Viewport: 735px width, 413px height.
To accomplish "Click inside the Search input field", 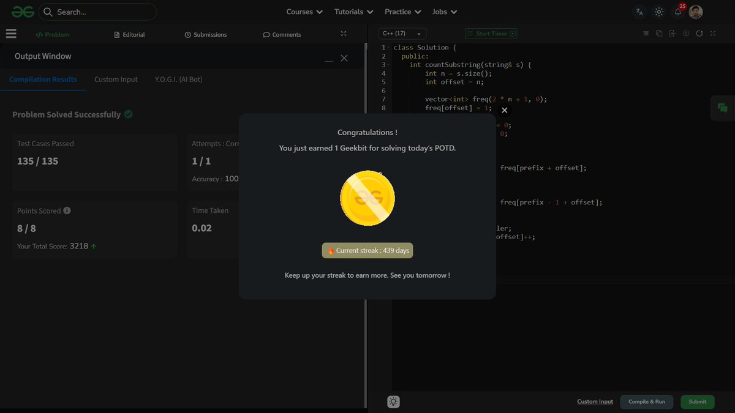I will 97,12.
